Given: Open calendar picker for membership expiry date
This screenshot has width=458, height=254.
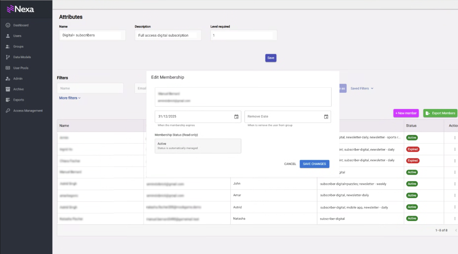Looking at the screenshot, I should [x=236, y=117].
